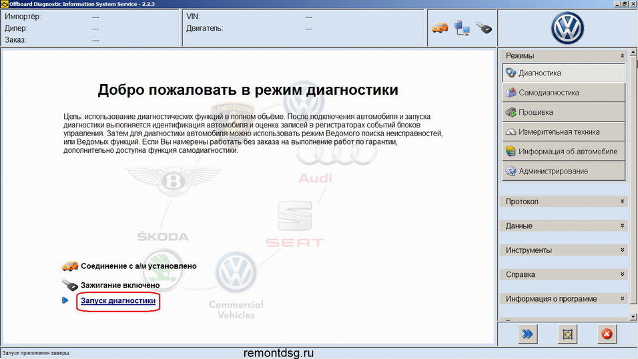Click the gauge icon beside Измерительная техника
This screenshot has height=359, width=638.
click(x=511, y=132)
